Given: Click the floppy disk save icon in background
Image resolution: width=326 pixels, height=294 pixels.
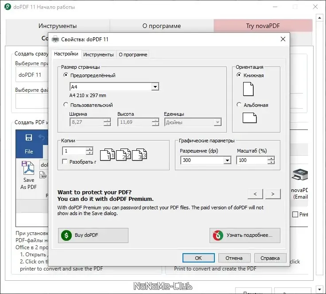Looking at the screenshot, I should coord(29,137).
